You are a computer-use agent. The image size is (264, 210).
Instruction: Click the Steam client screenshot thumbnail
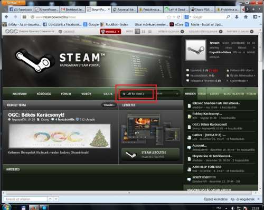(x=151, y=129)
